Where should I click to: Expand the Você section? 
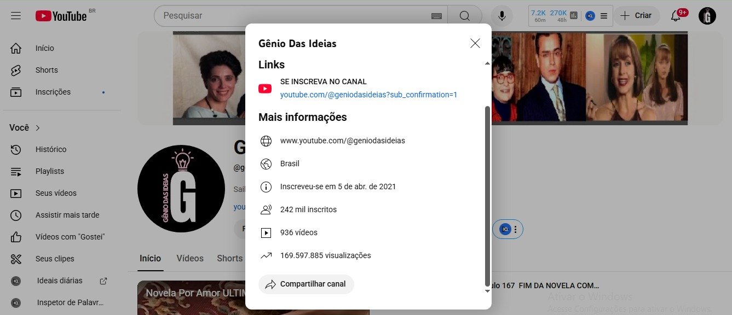(25, 127)
